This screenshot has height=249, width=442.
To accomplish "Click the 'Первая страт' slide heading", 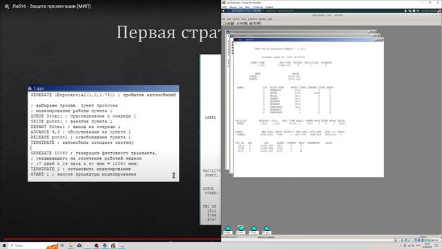I will 169,33.
